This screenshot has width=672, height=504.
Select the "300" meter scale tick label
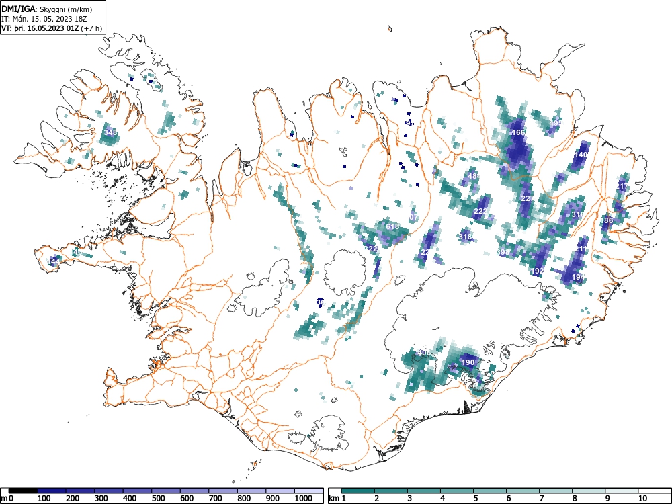pos(101,499)
